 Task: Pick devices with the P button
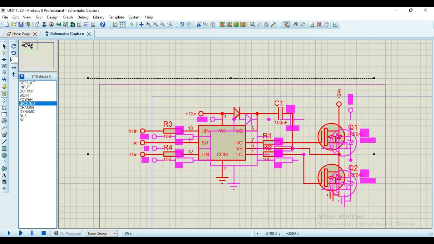(x=22, y=77)
